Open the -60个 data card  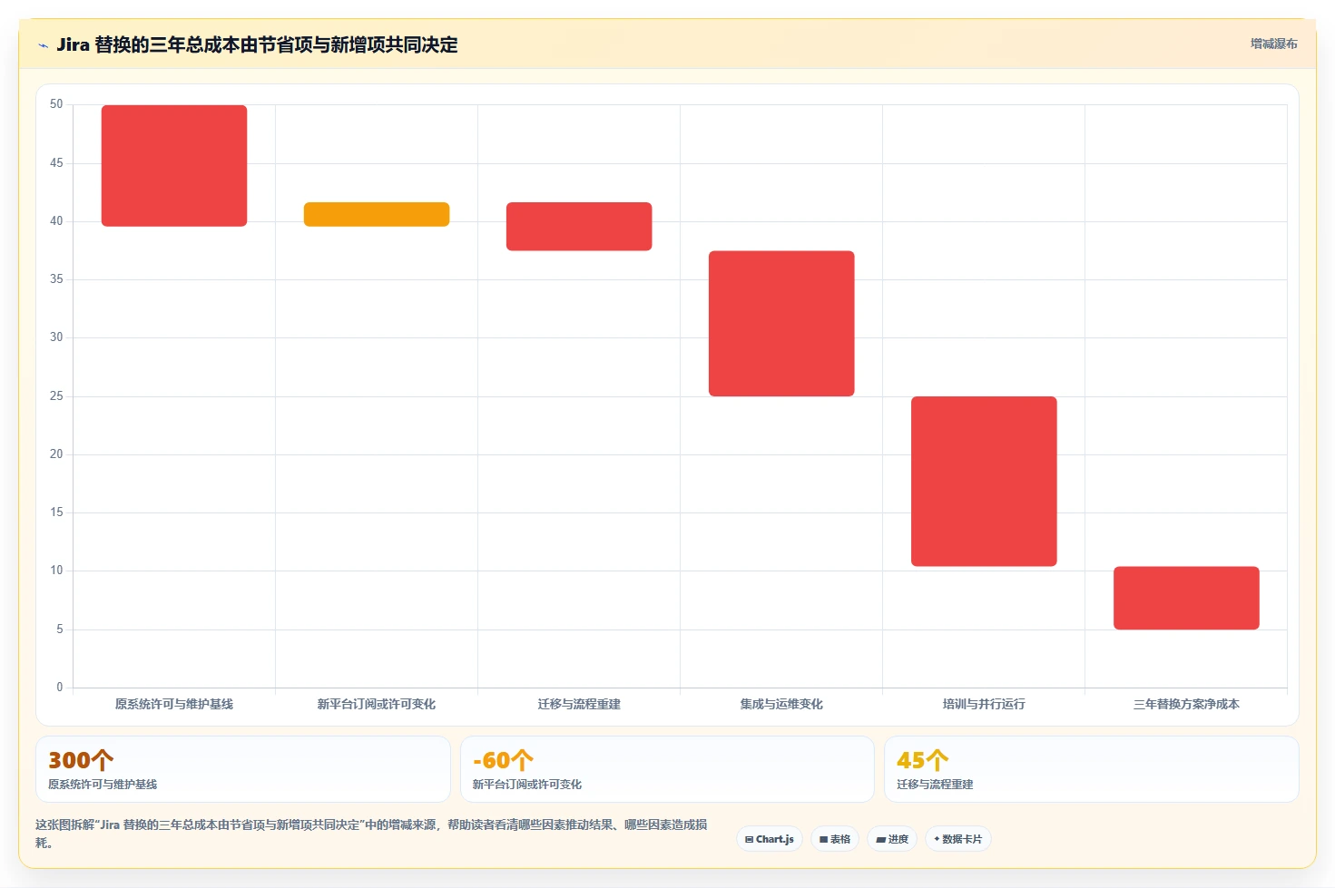click(667, 769)
